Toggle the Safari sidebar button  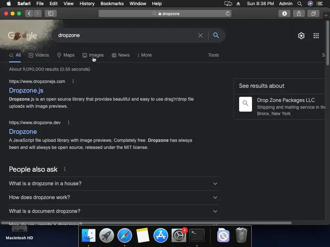point(51,14)
